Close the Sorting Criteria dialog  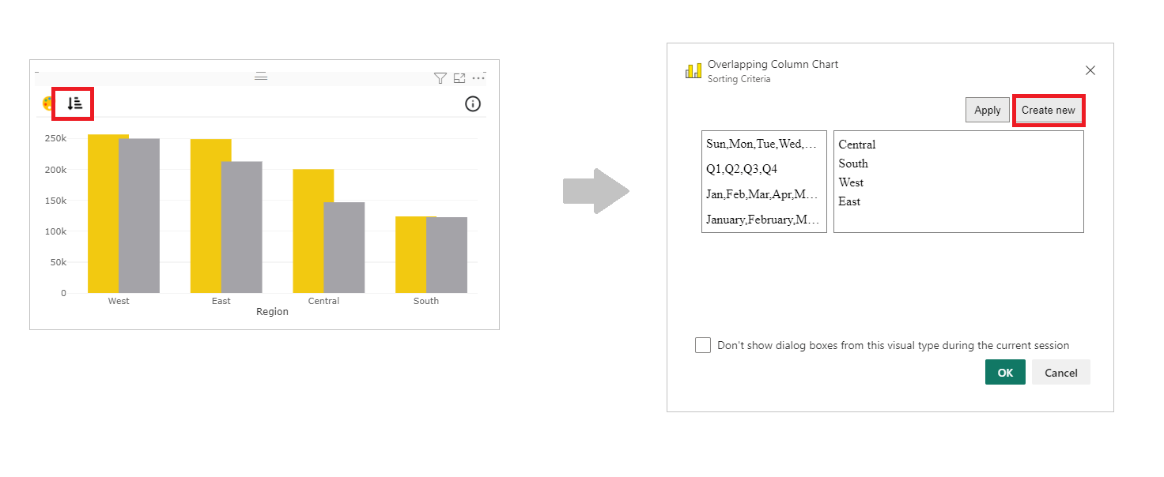[1090, 70]
